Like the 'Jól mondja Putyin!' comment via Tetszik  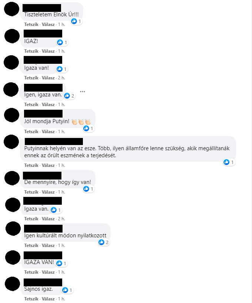[31, 132]
